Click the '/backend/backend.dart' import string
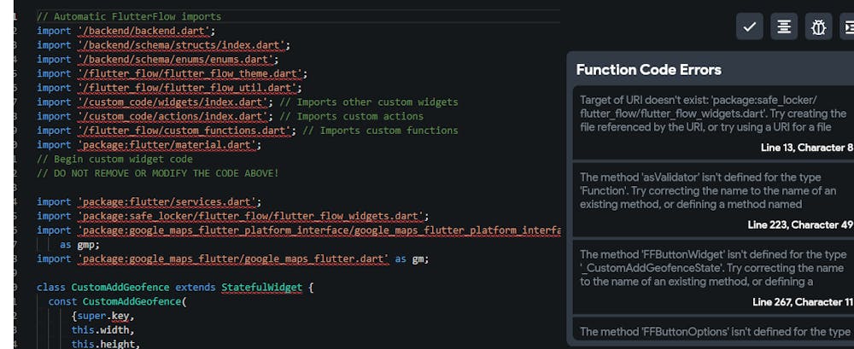 144,31
